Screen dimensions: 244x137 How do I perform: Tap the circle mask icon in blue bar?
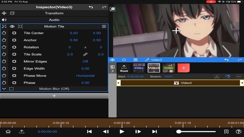tap(124, 60)
